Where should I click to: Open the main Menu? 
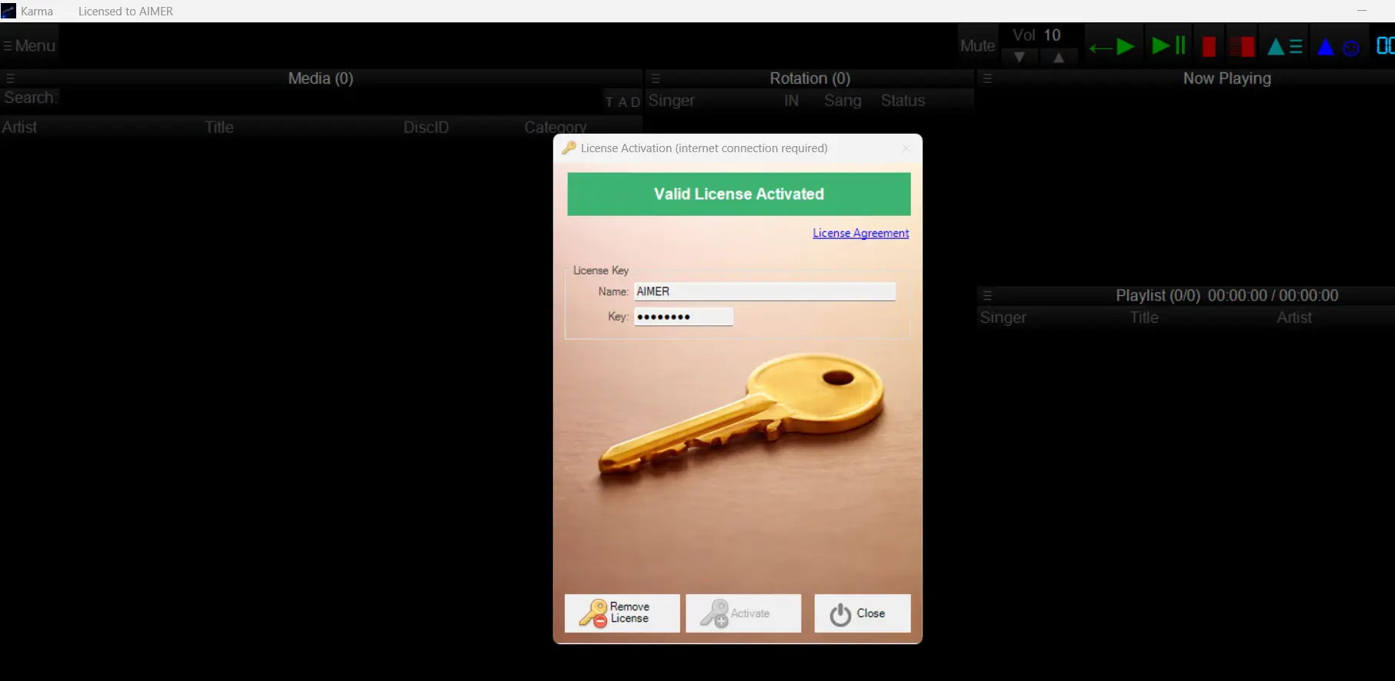tap(29, 46)
